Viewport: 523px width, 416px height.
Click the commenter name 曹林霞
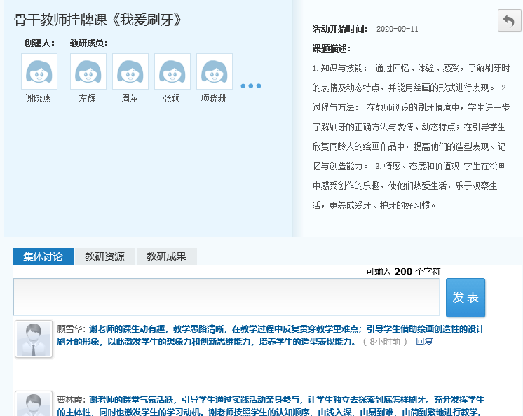(69, 400)
